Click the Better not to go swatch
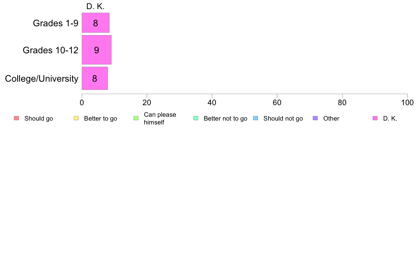This screenshot has height=258, width=417. pyautogui.click(x=196, y=118)
